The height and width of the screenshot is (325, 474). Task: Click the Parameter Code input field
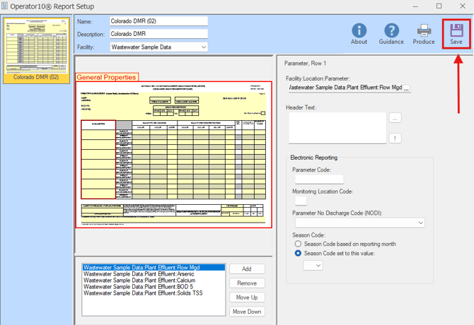click(x=318, y=179)
